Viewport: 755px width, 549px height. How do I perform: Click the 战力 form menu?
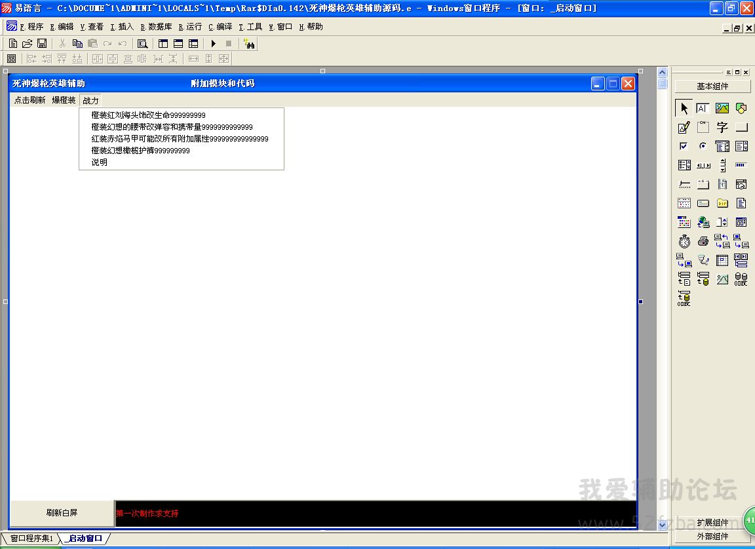(90, 100)
